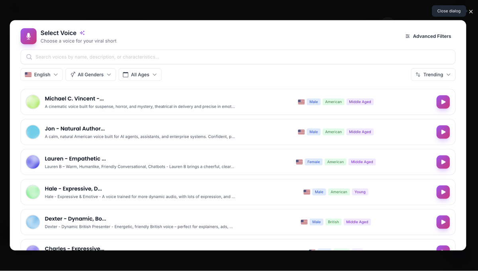Click Dexter's blue avatar circle
Image resolution: width=478 pixels, height=271 pixels.
click(33, 222)
